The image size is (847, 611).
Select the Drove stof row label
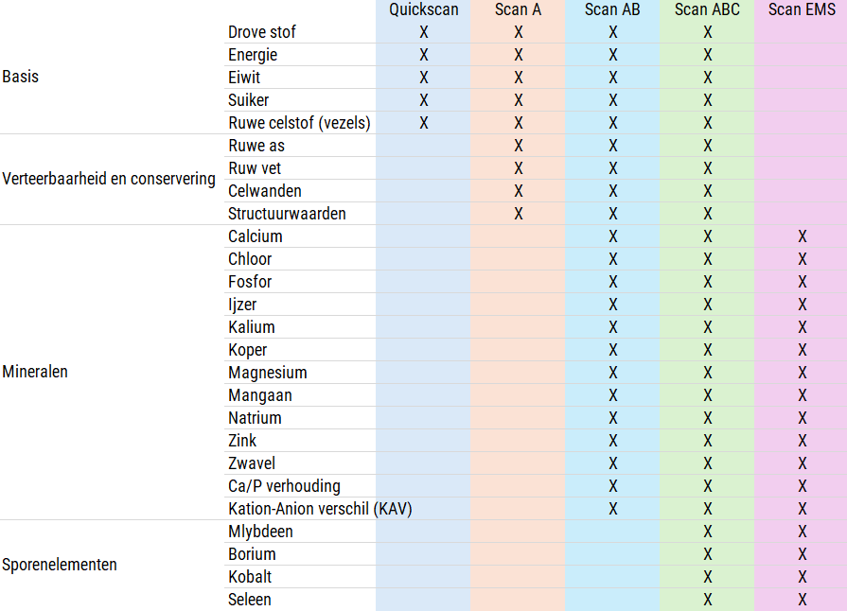[262, 32]
